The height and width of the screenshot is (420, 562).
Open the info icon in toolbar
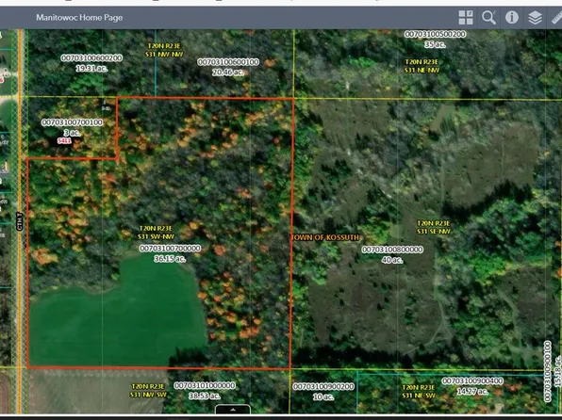coord(511,18)
